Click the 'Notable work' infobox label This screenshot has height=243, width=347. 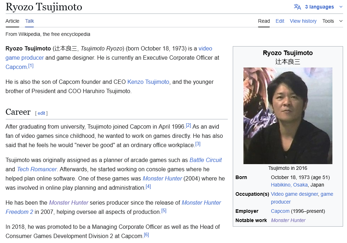[251, 220]
